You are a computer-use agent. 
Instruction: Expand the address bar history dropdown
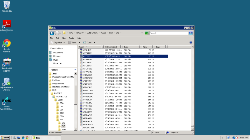pyautogui.click(x=142, y=33)
